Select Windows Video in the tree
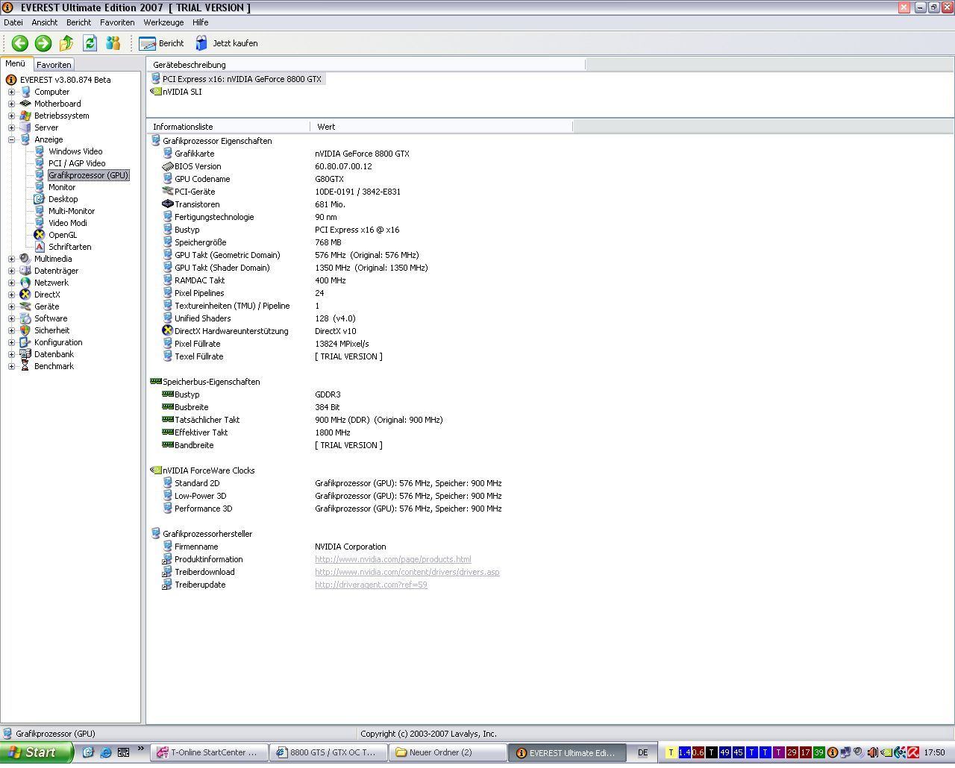 pos(75,151)
